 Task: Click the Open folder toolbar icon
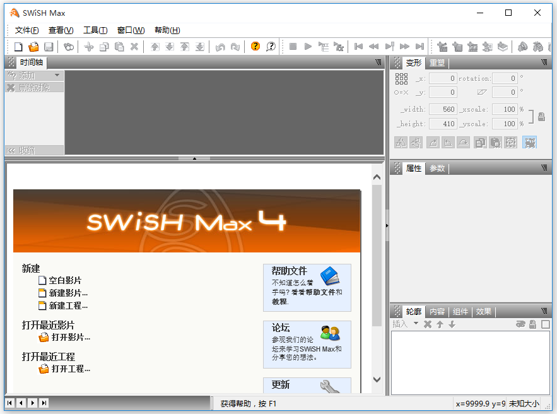tap(33, 47)
